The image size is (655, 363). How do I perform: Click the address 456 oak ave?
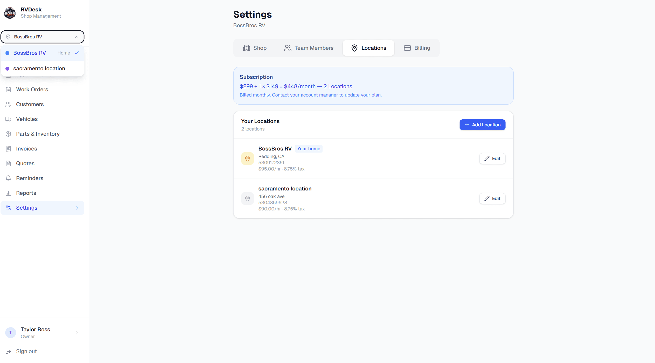point(271,196)
